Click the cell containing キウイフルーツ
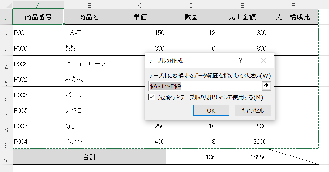This screenshot has width=329, height=172. click(x=89, y=64)
